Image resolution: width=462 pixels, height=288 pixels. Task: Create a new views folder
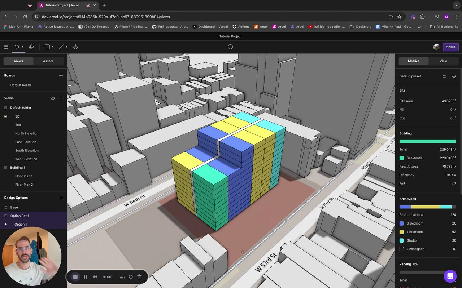[52, 98]
